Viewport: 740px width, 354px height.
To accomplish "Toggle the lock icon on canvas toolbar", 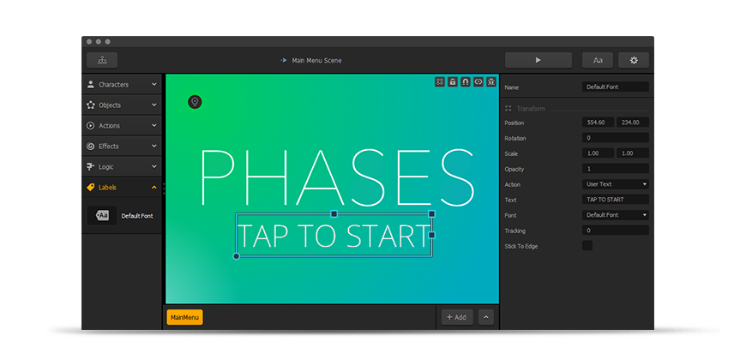I will (453, 81).
